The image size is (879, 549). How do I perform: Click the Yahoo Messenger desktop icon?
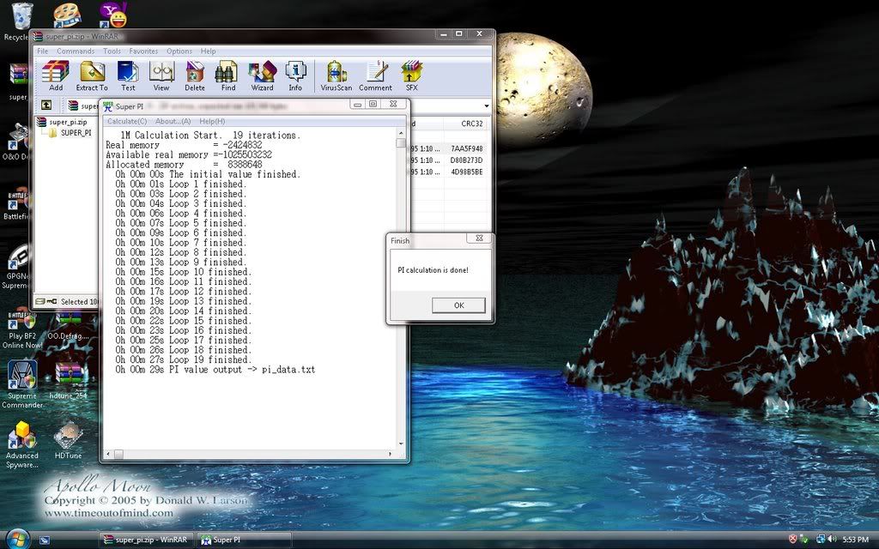112,15
